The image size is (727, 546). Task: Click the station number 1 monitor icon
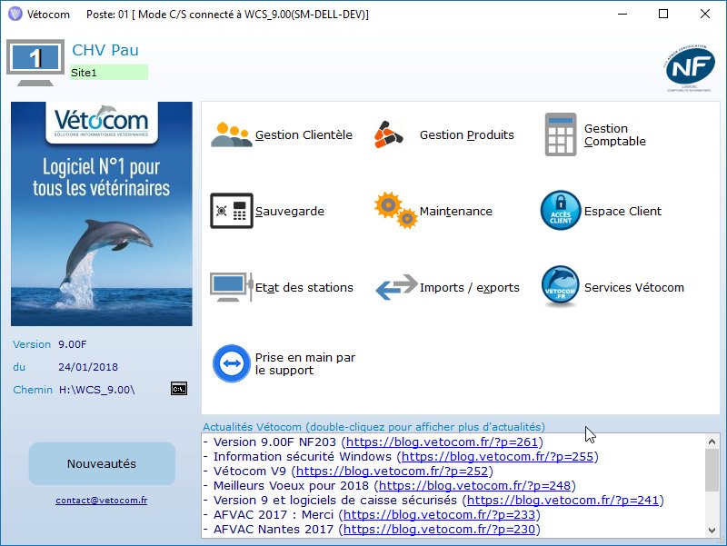pyautogui.click(x=35, y=63)
